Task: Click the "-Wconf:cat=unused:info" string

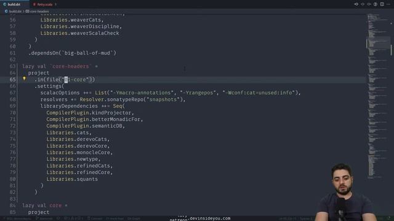Action: click(259, 93)
